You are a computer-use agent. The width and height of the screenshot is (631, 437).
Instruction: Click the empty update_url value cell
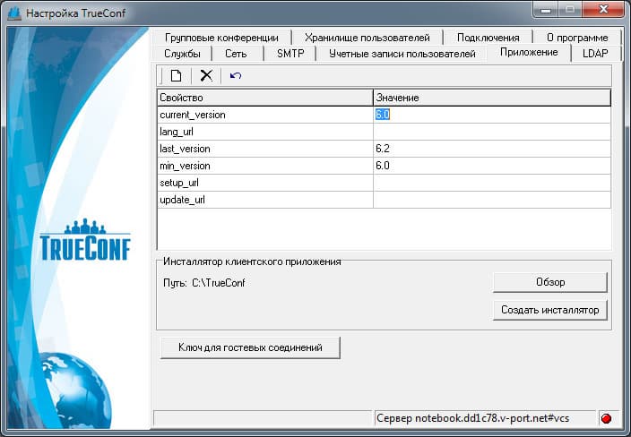point(492,200)
